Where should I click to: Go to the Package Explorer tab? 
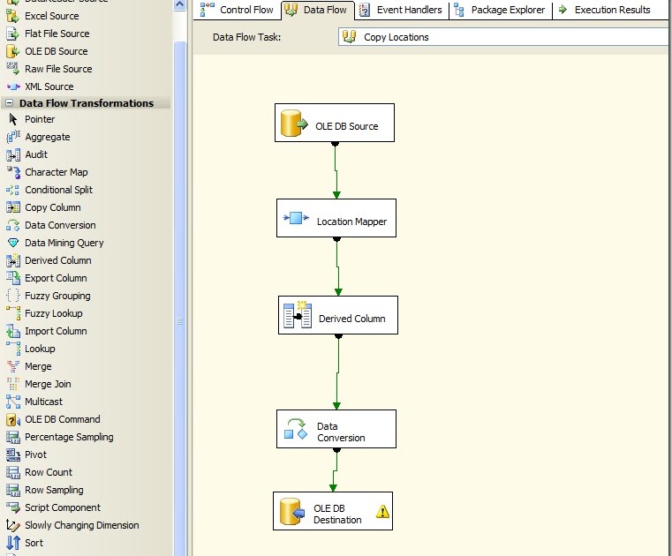(x=500, y=11)
